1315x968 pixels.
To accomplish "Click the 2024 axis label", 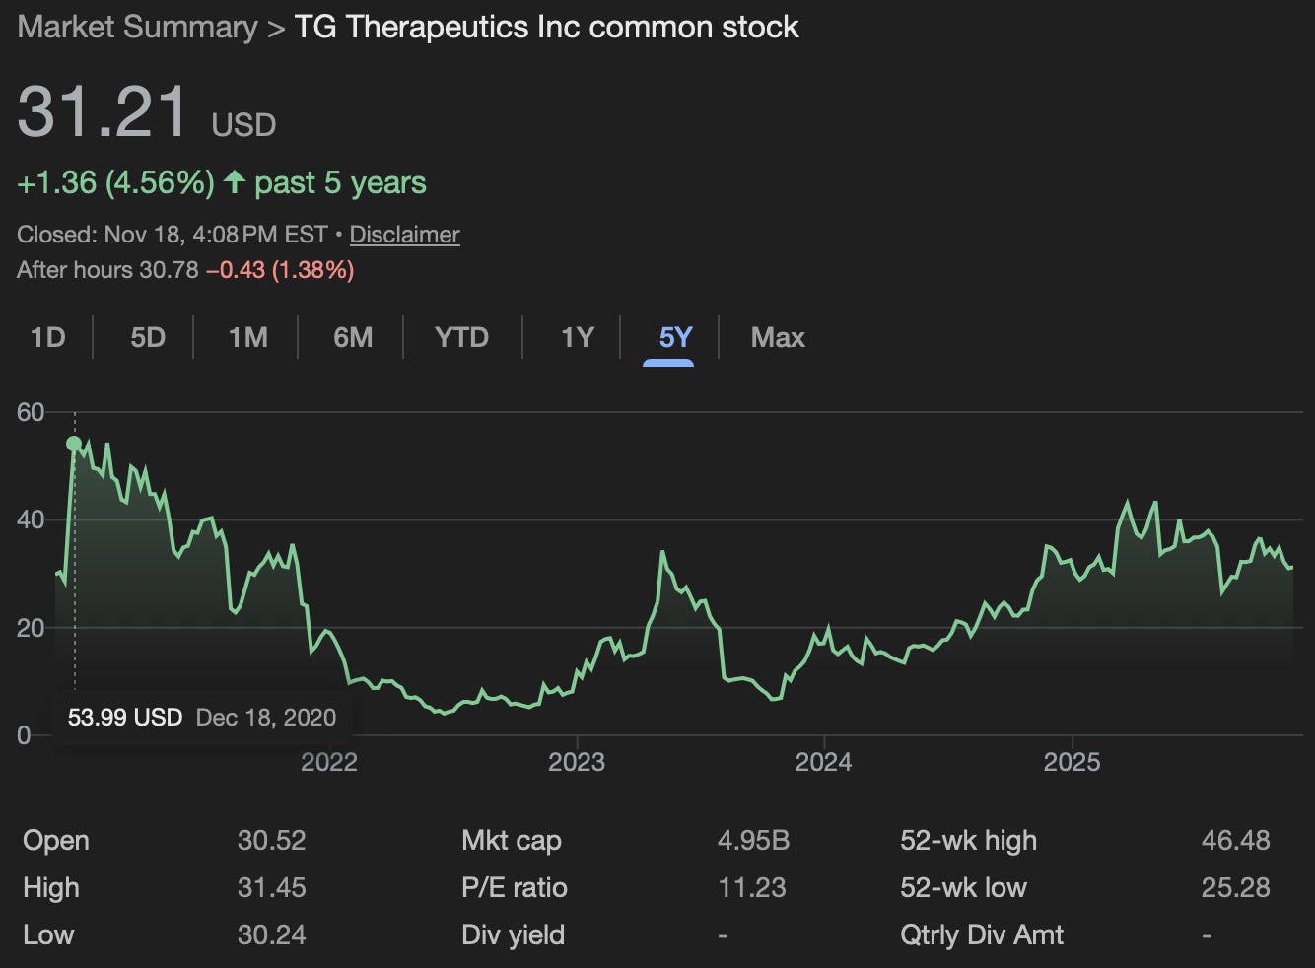I will 823,762.
